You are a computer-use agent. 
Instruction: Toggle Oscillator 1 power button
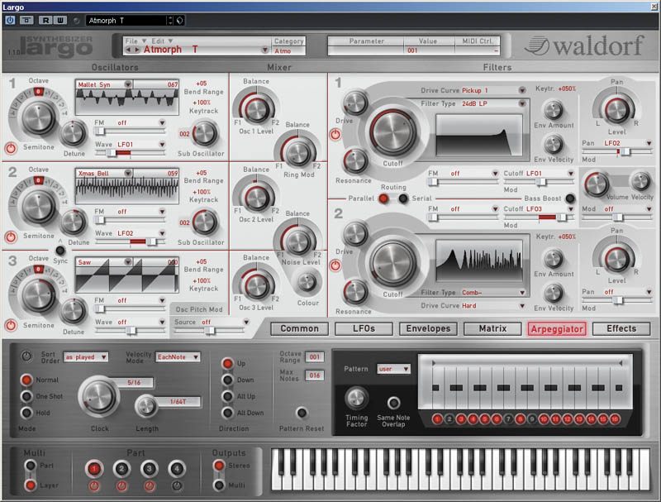point(11,149)
